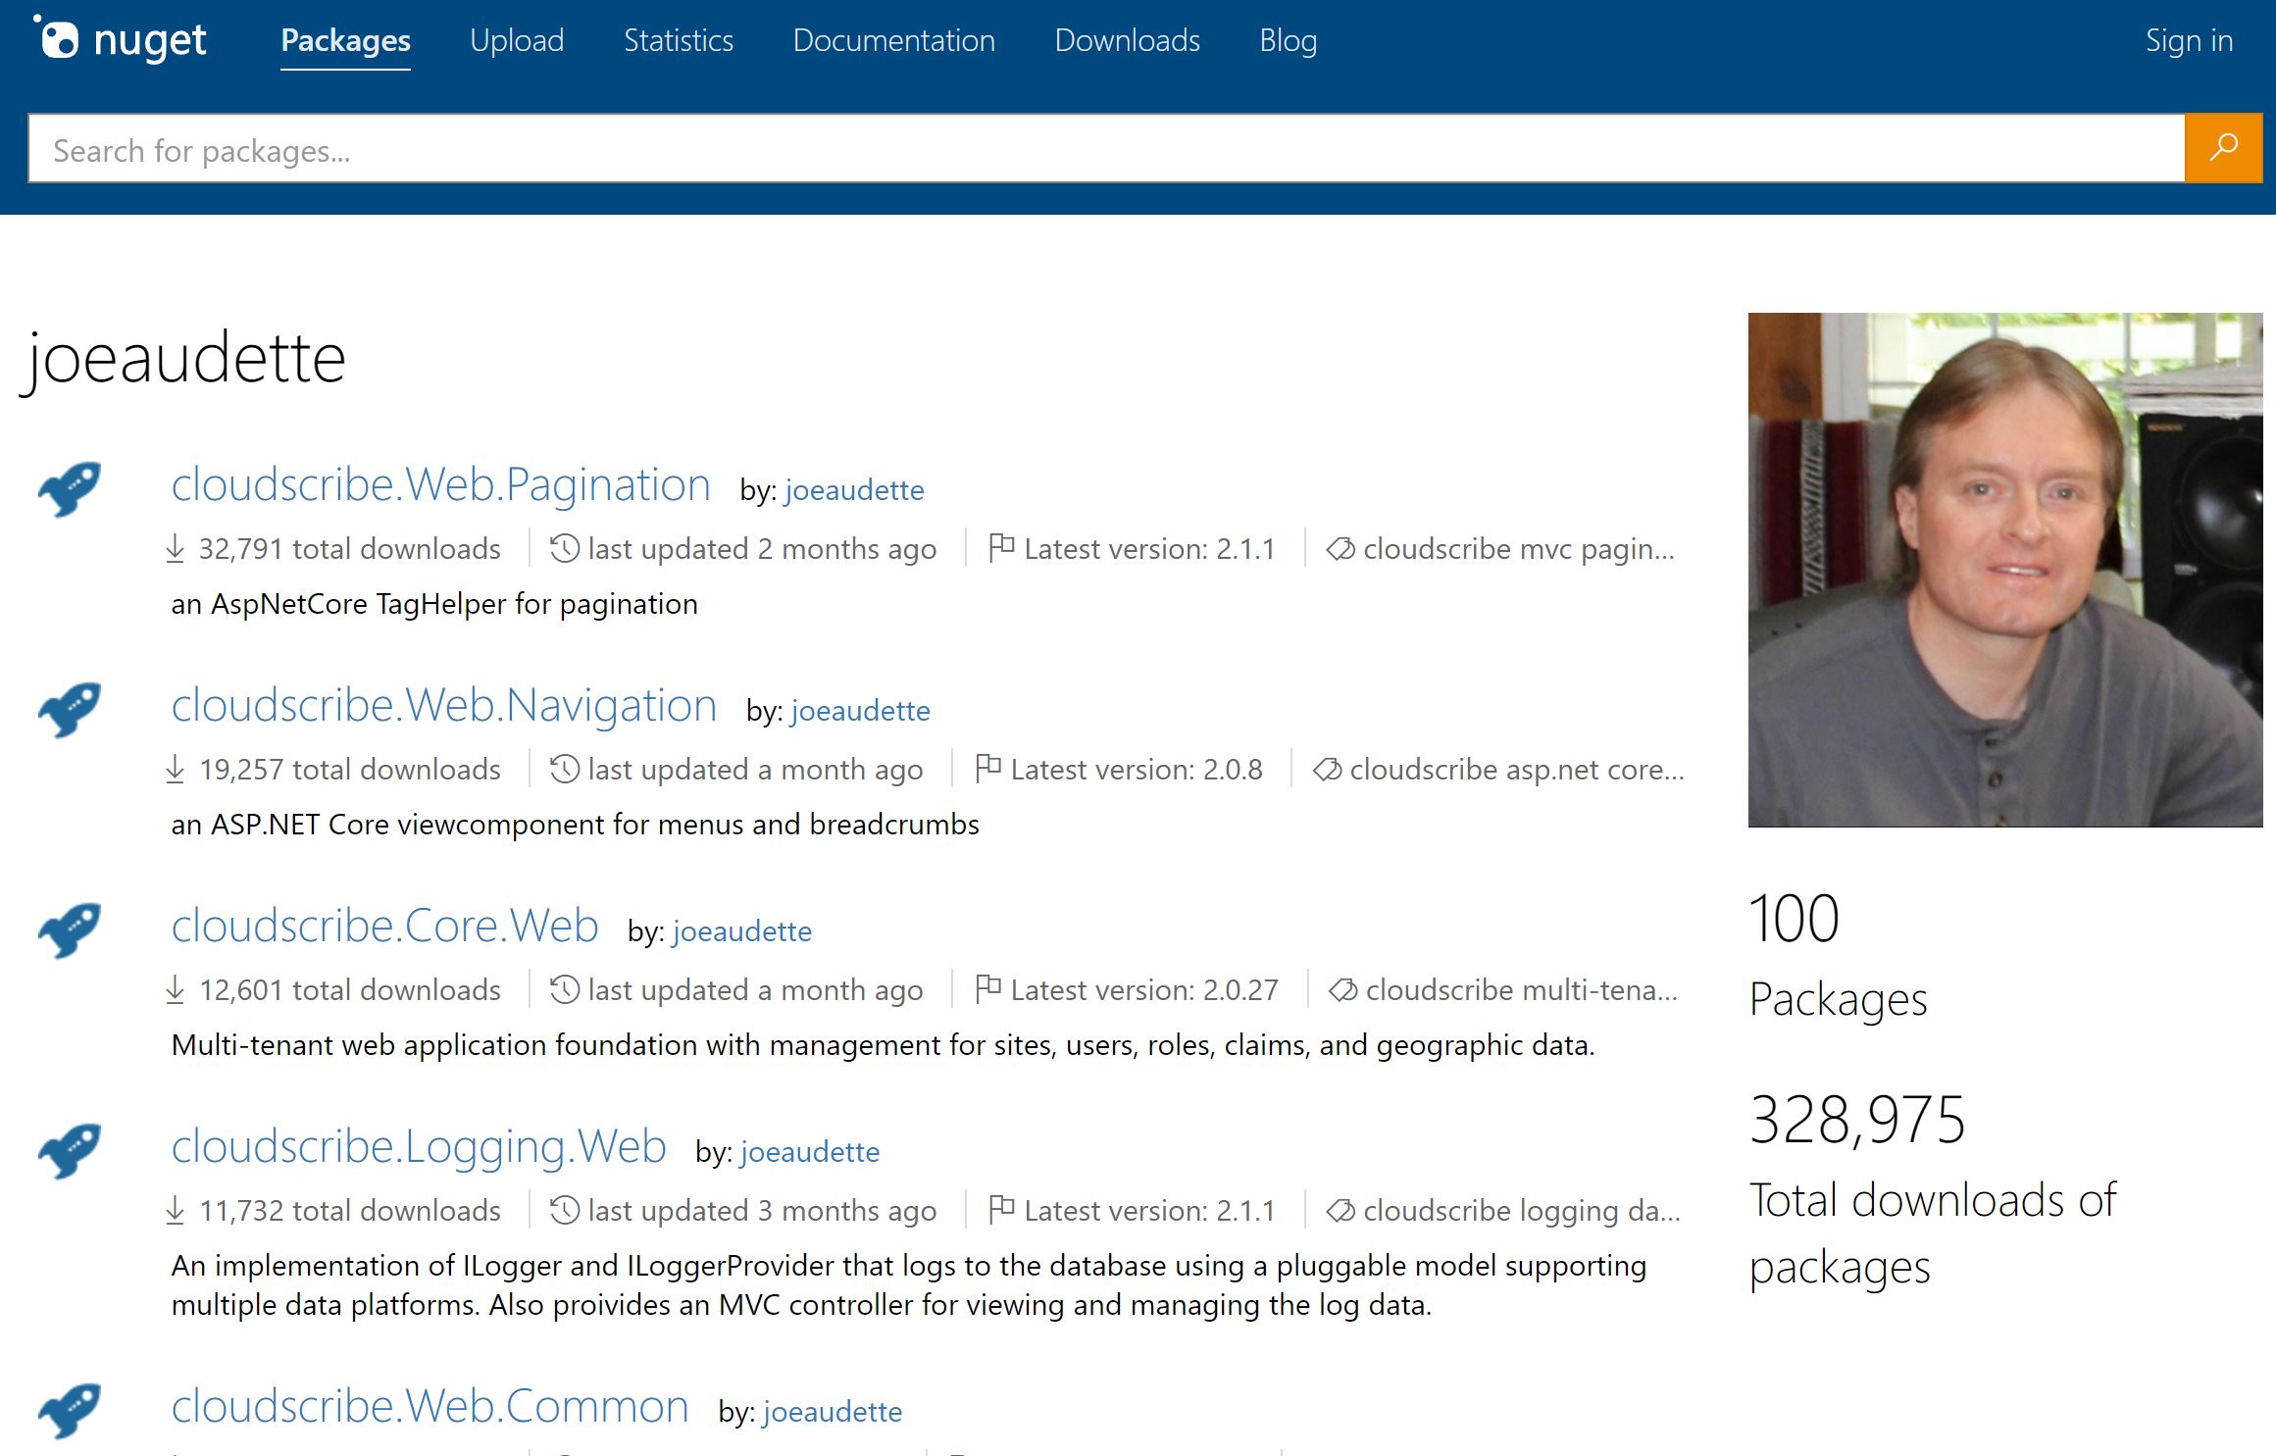2276x1456 pixels.
Task: Click the clock icon by 'last updated 2 months ago'
Action: [x=565, y=548]
